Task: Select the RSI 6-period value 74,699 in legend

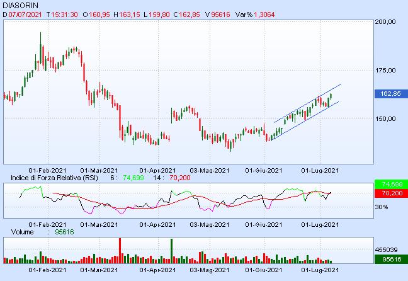Action: [133, 178]
